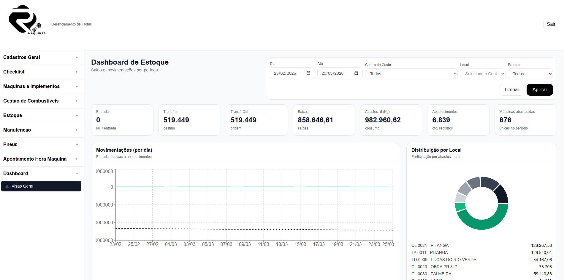Click the Abastecimentos summary card
Screen dimensions: 564x280
coord(458,120)
